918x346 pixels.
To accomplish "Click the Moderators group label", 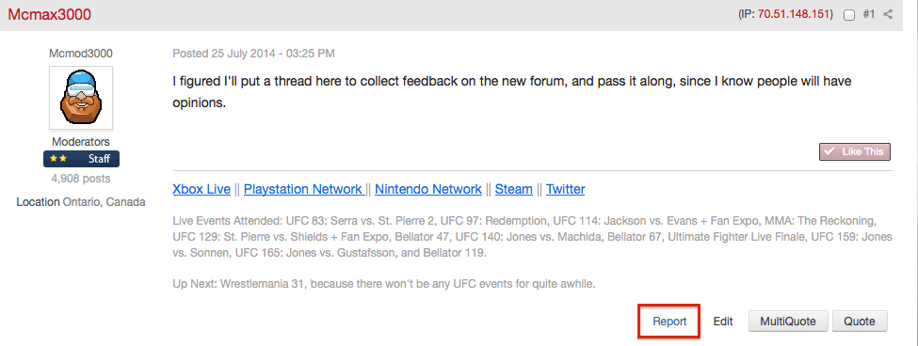I will coord(81,142).
